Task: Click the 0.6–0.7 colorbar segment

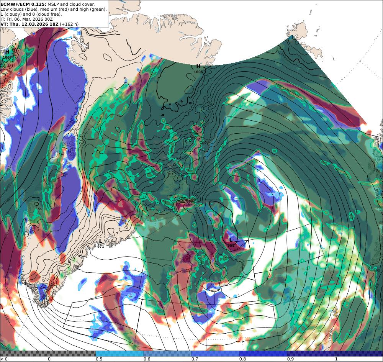Action: 168,354
